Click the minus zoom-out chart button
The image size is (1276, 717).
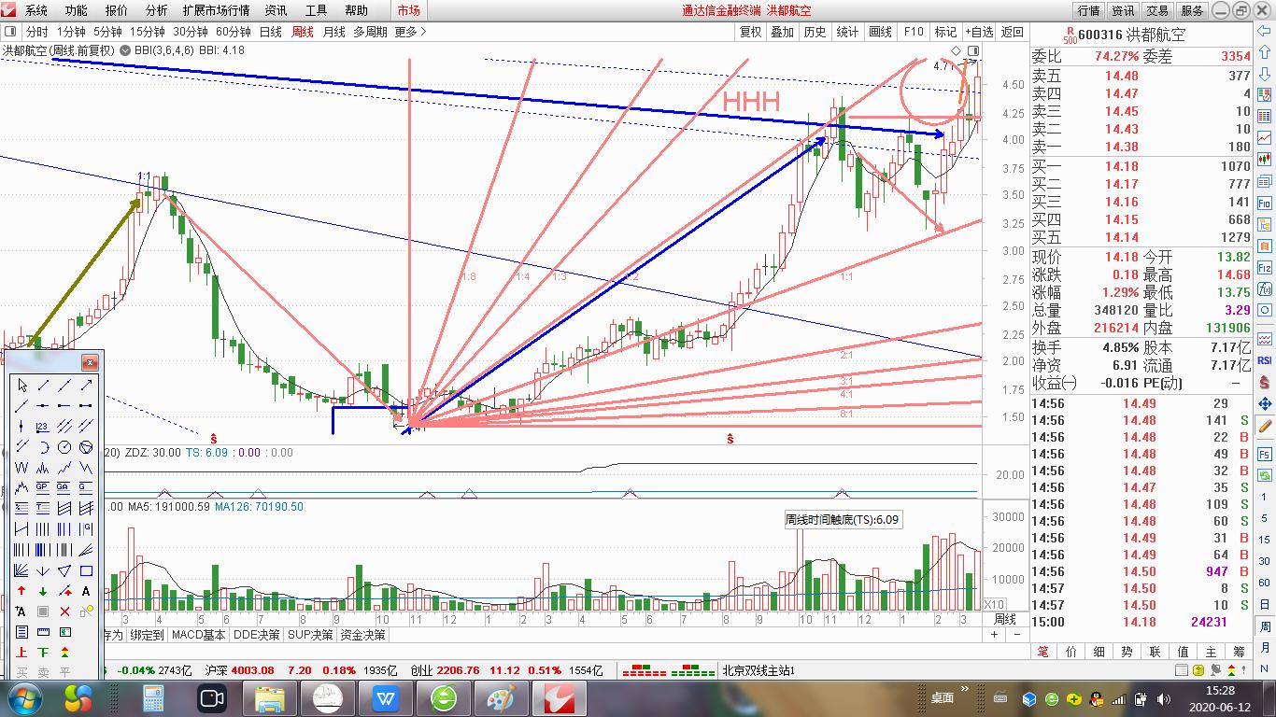pos(1018,635)
